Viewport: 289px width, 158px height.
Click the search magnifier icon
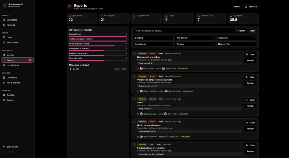pyautogui.click(x=136, y=30)
